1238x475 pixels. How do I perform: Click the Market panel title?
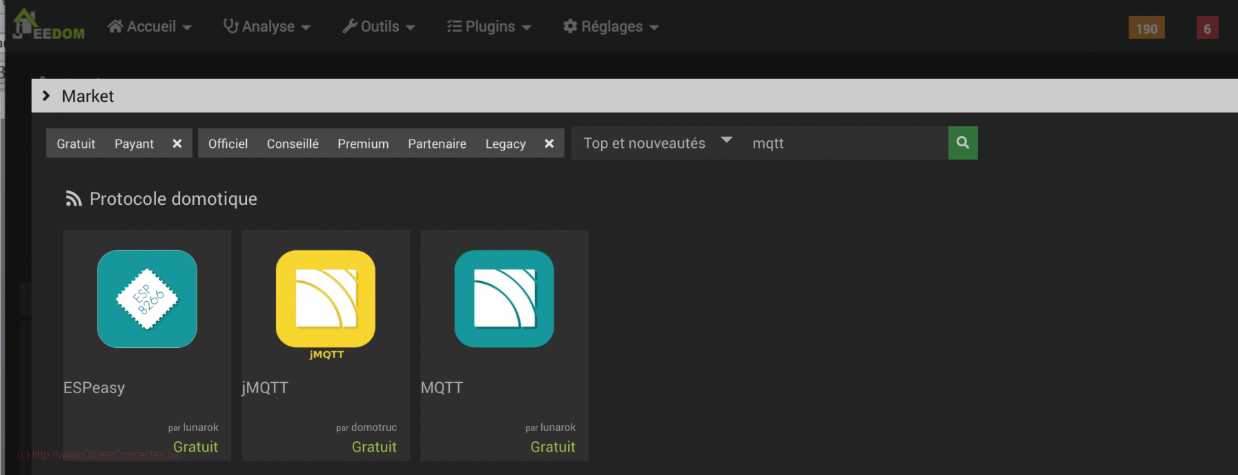point(87,96)
